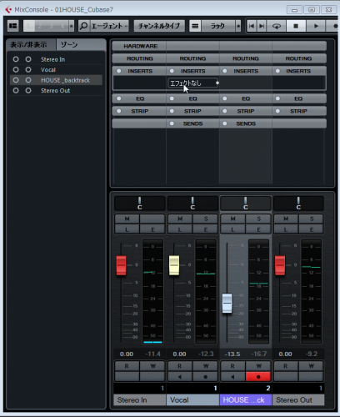Toggle cycle loop mode
The height and width of the screenshot is (417, 340).
click(x=277, y=26)
